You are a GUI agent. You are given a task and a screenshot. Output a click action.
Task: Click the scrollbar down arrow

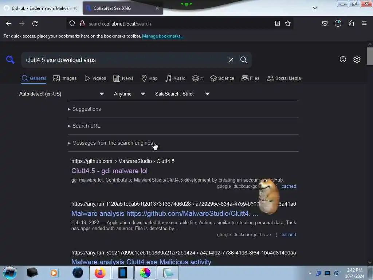click(x=370, y=262)
